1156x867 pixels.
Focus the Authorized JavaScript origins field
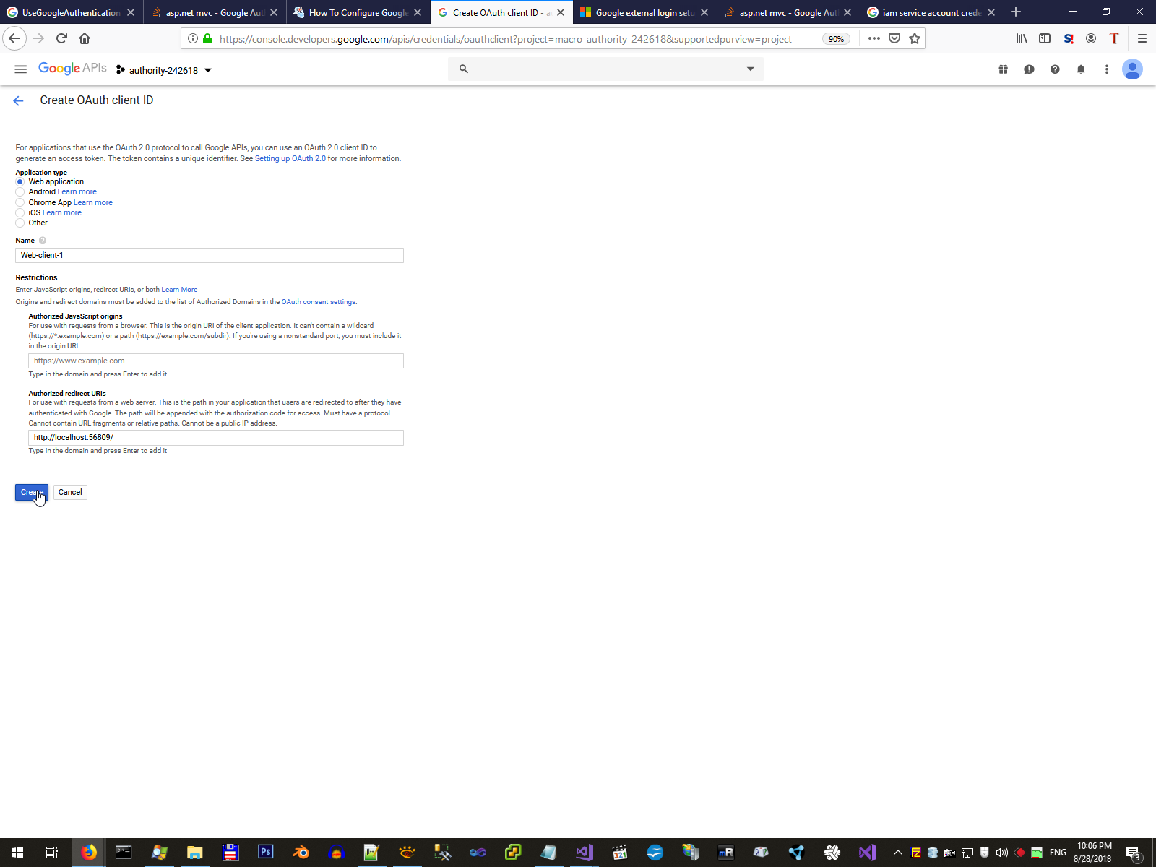(x=216, y=361)
